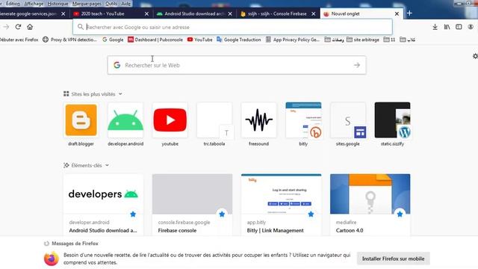Open new tab page settings gear

pyautogui.click(x=475, y=56)
